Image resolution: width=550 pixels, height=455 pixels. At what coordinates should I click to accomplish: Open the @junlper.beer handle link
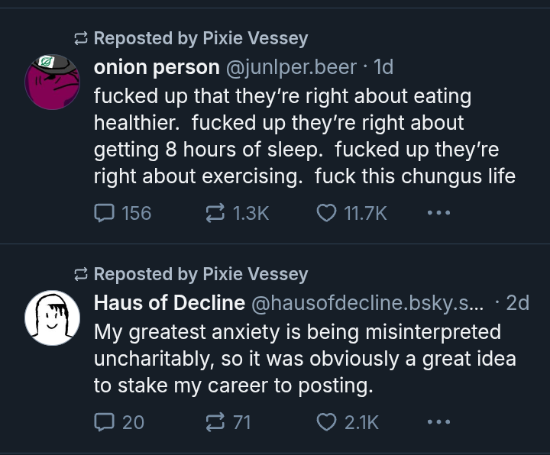pos(292,67)
